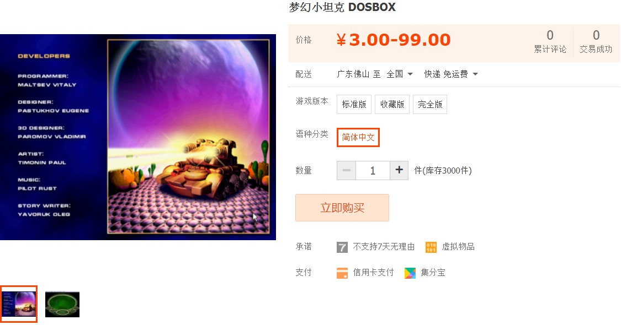Click the credit card payment icon
This screenshot has width=621, height=325.
pos(342,273)
